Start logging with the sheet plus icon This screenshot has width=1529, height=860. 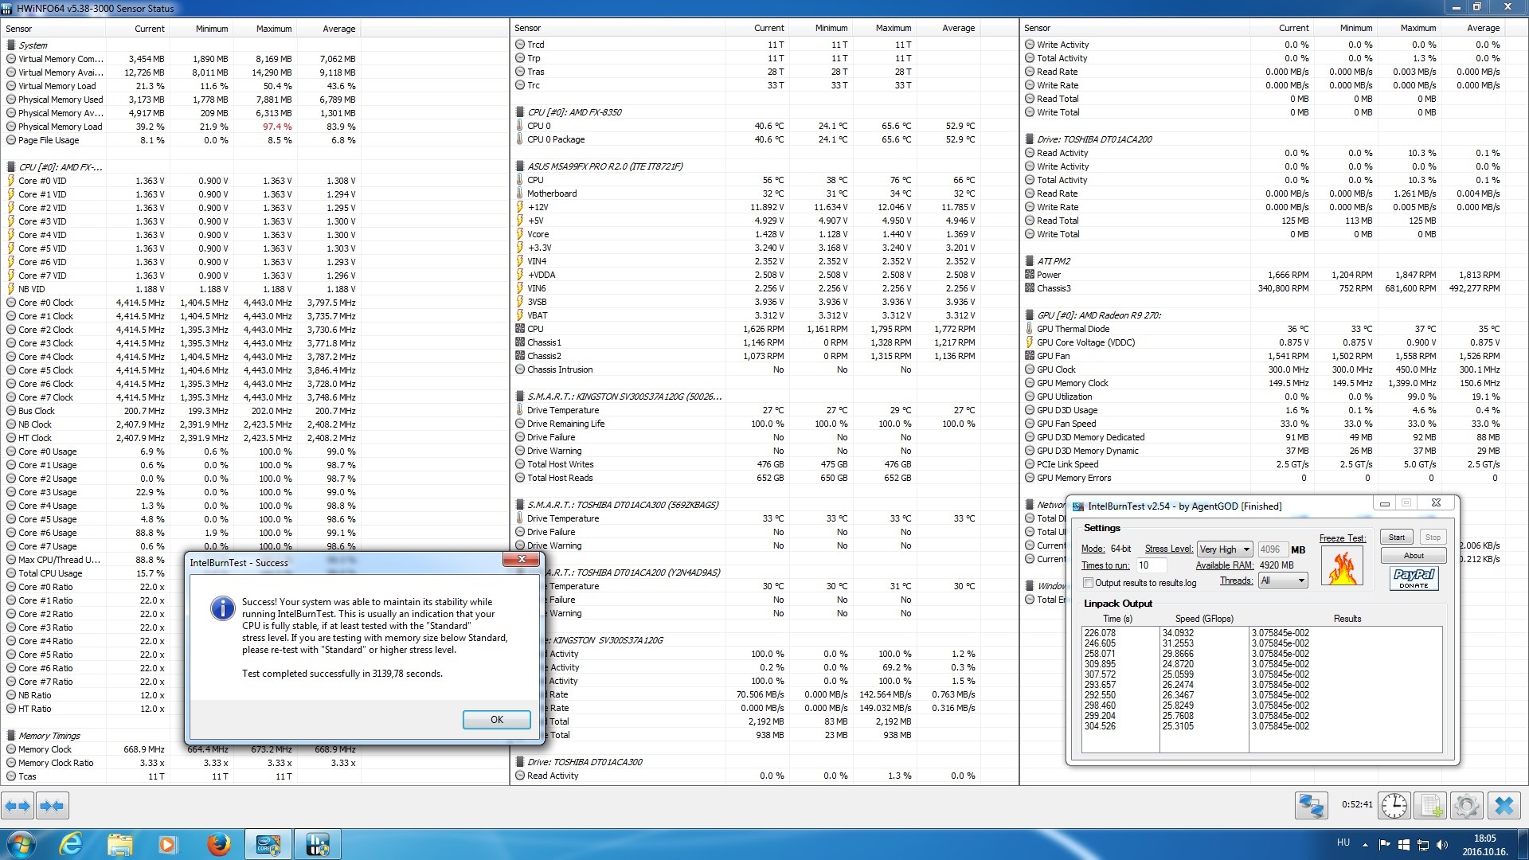pos(1431,806)
